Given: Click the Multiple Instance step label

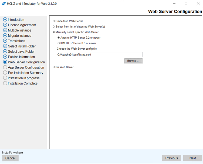Looking at the screenshot, I should coord(19,30).
